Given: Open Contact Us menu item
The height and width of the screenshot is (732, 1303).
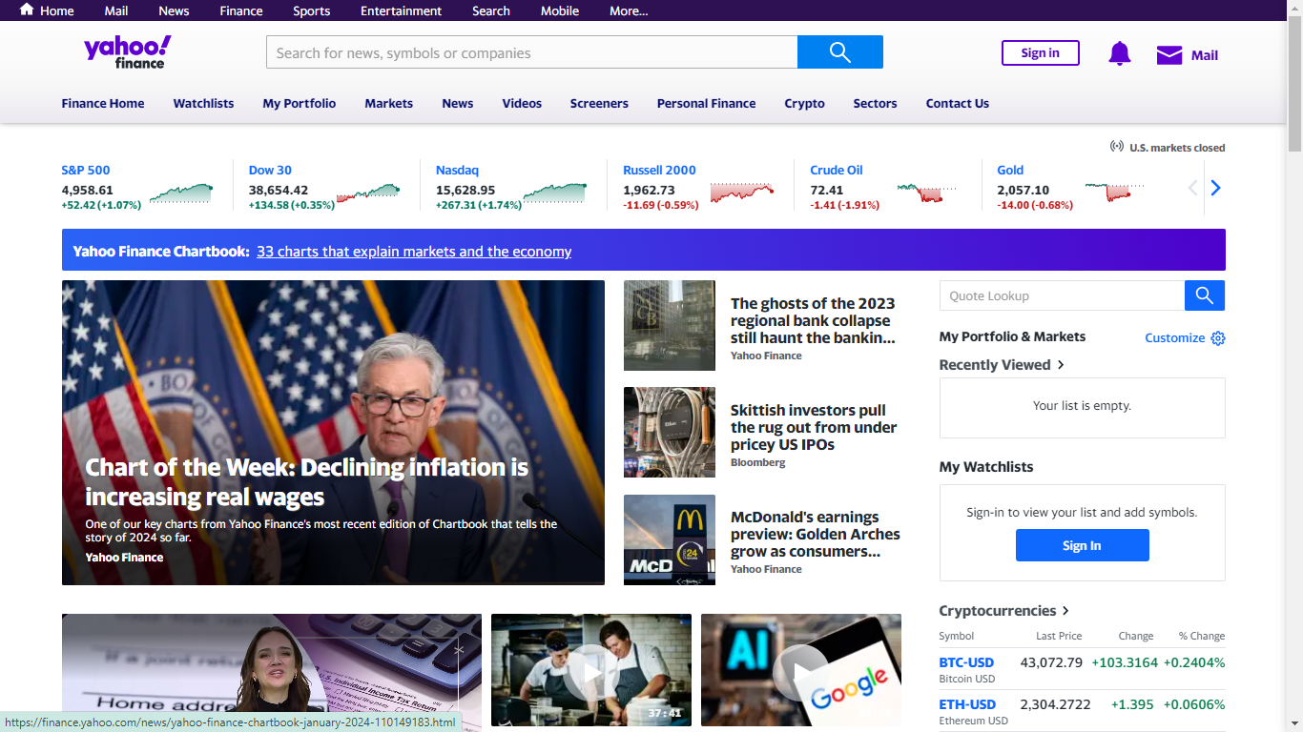Looking at the screenshot, I should tap(957, 103).
